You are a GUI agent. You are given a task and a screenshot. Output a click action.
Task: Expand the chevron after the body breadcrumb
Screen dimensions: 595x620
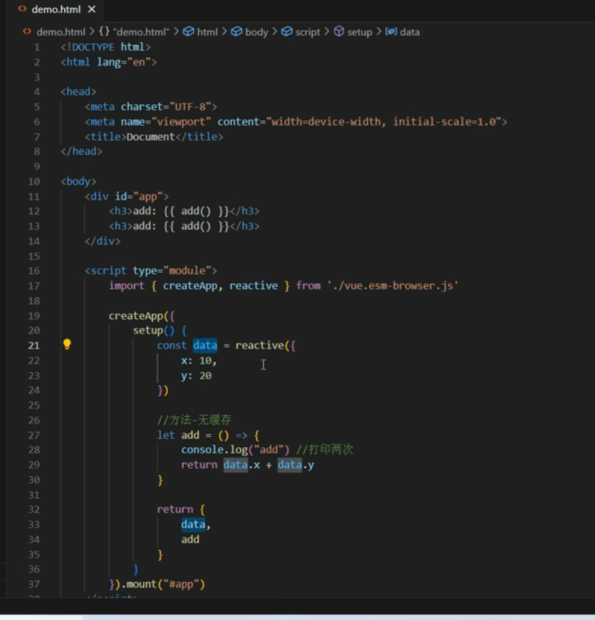click(x=274, y=32)
